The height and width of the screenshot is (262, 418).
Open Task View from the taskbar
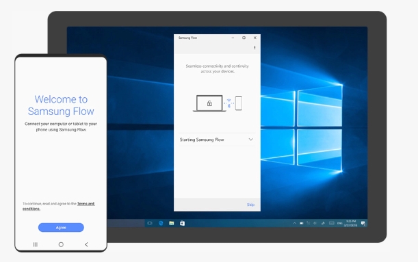pyautogui.click(x=150, y=223)
